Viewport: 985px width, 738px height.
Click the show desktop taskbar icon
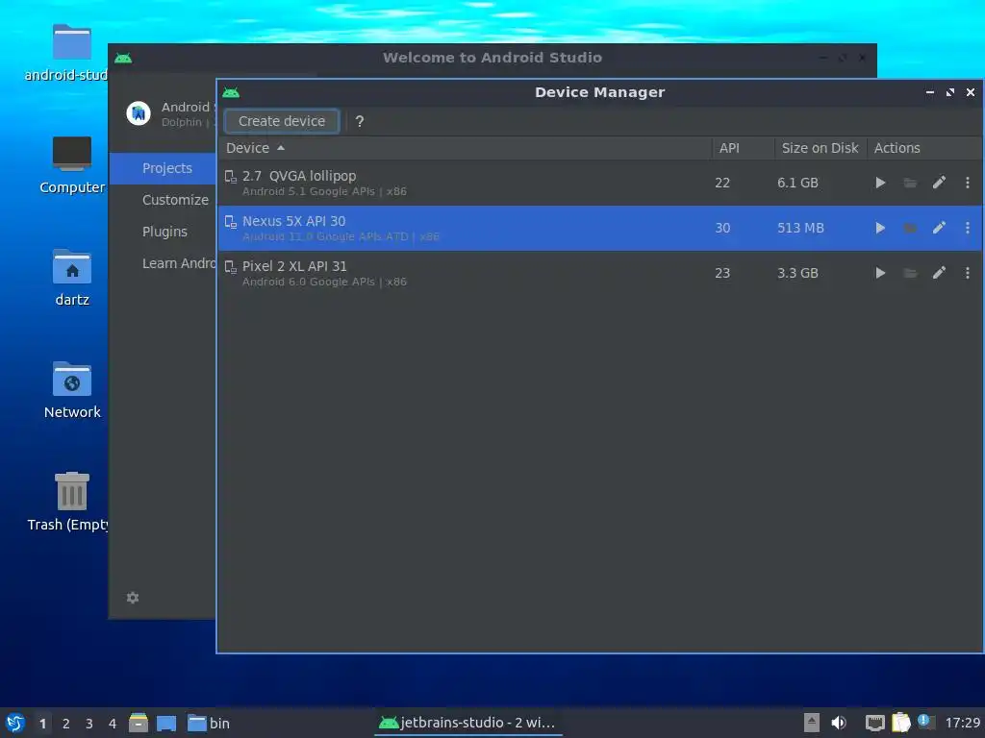[x=166, y=724]
